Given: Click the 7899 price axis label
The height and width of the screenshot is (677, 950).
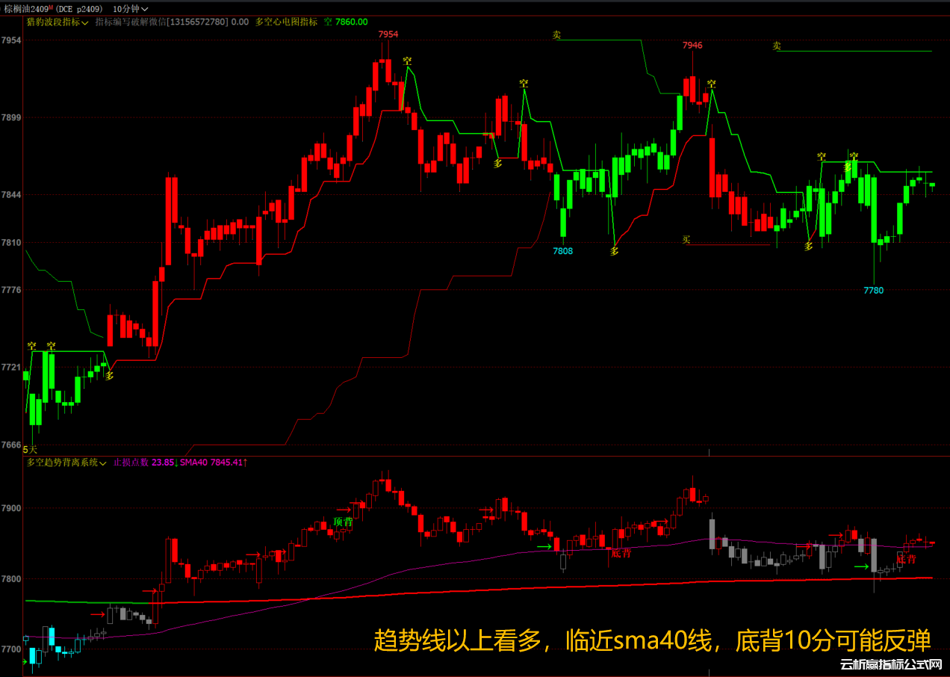Looking at the screenshot, I should pyautogui.click(x=11, y=118).
